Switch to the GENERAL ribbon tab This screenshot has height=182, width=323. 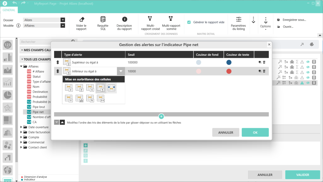pos(9,10)
